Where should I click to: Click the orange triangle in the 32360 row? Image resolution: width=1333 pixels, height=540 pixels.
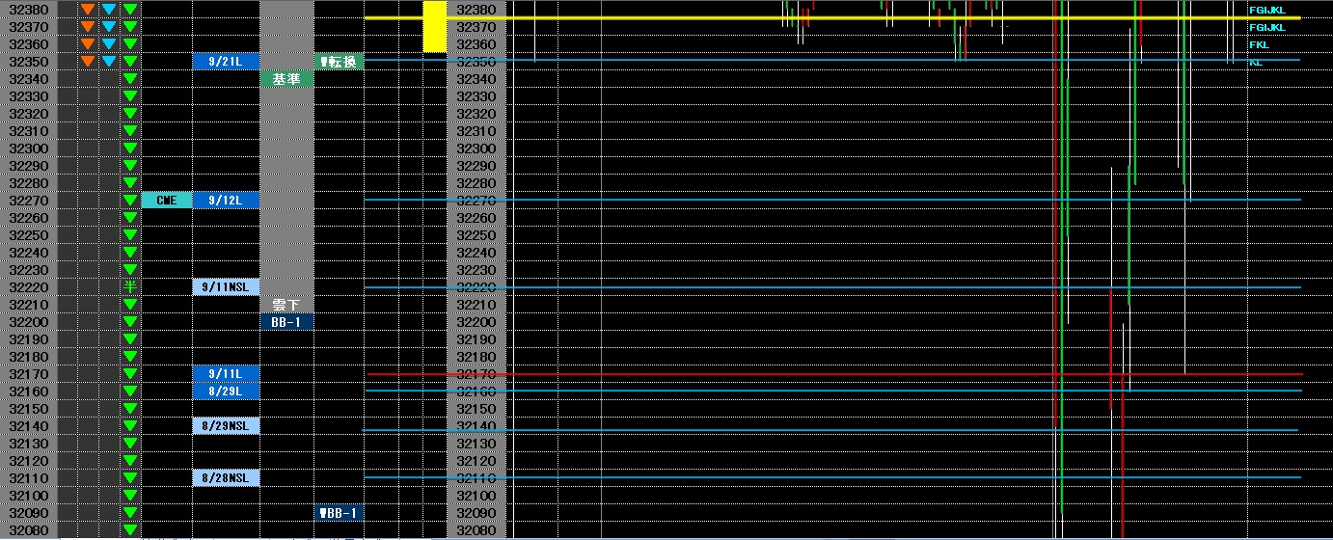click(x=88, y=44)
